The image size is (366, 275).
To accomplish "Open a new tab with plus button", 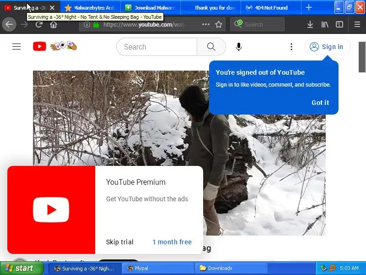I will [308, 7].
